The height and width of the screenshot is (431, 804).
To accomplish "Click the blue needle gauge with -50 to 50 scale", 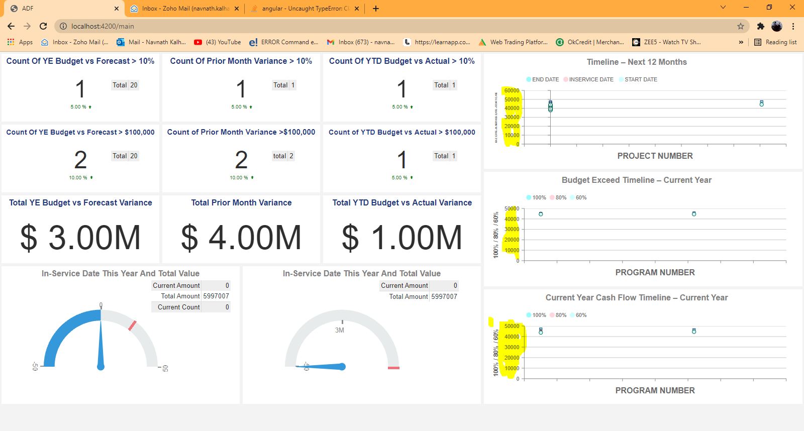I will [100, 338].
